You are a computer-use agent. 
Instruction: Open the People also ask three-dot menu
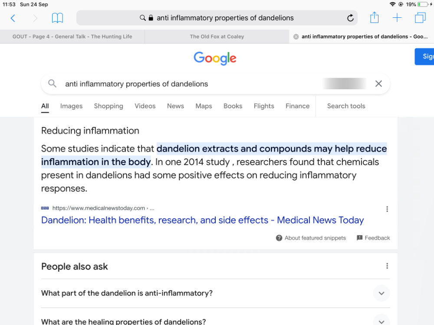tap(387, 266)
